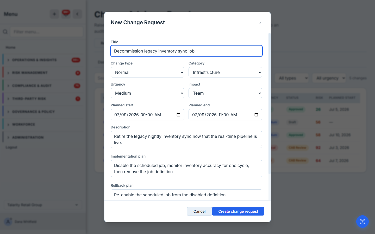This screenshot has height=234, width=375.
Task: Expand Operations & Insights section
Action: (42, 60)
